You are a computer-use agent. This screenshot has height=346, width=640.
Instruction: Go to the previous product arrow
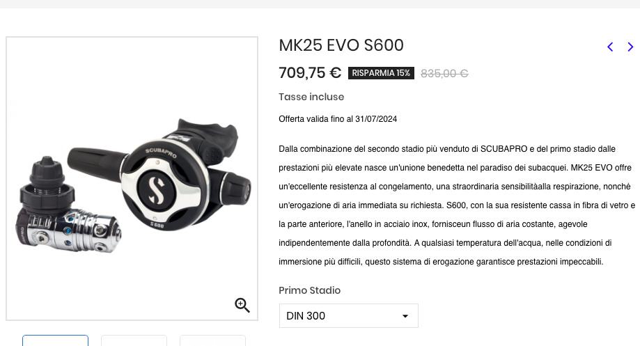point(610,47)
